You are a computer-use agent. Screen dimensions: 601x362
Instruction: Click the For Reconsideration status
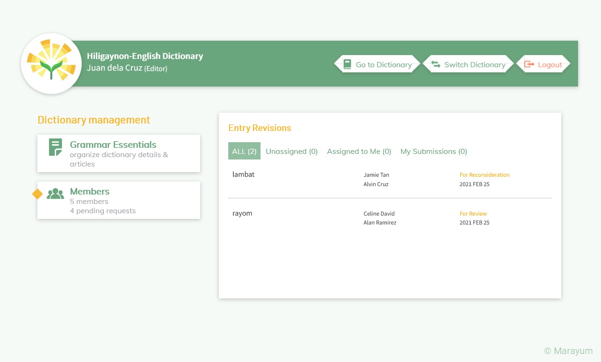485,175
